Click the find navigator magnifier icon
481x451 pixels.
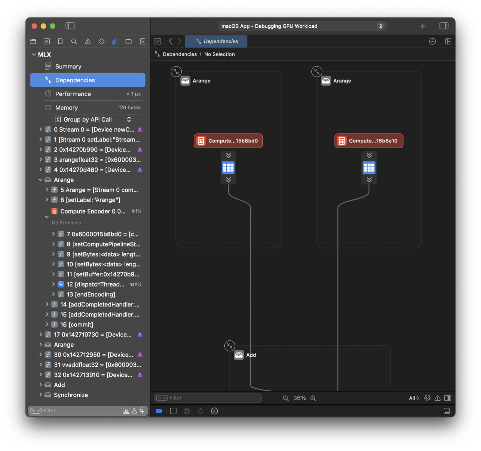pyautogui.click(x=74, y=41)
